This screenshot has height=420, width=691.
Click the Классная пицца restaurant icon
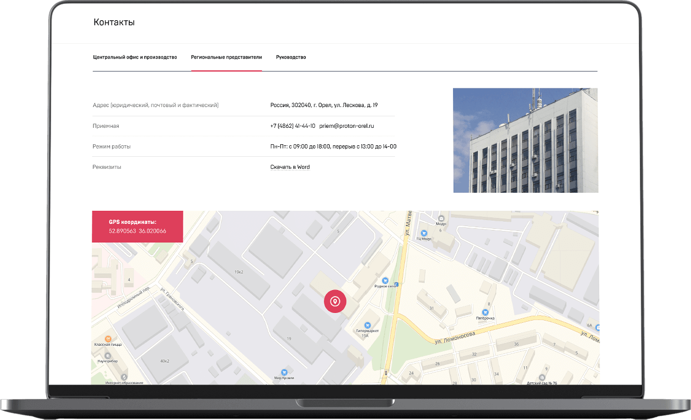click(x=108, y=339)
